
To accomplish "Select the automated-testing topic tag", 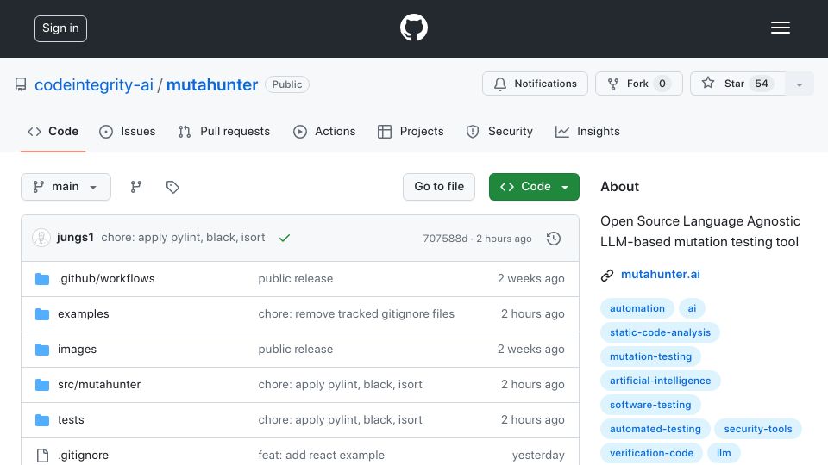I will coord(655,429).
